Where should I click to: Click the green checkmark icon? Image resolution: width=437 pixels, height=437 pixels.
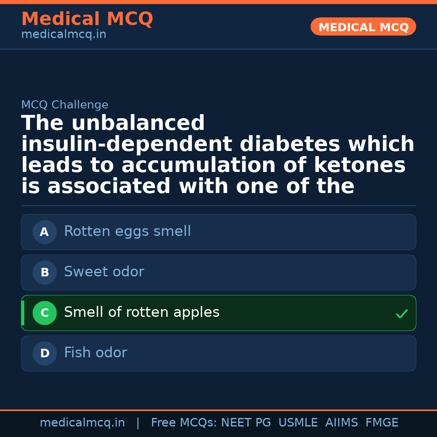(x=401, y=314)
